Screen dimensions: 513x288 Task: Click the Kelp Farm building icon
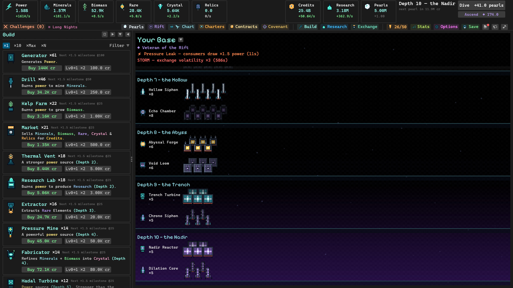coord(11,106)
